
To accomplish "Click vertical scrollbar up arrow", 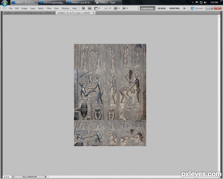I will click(x=219, y=16).
